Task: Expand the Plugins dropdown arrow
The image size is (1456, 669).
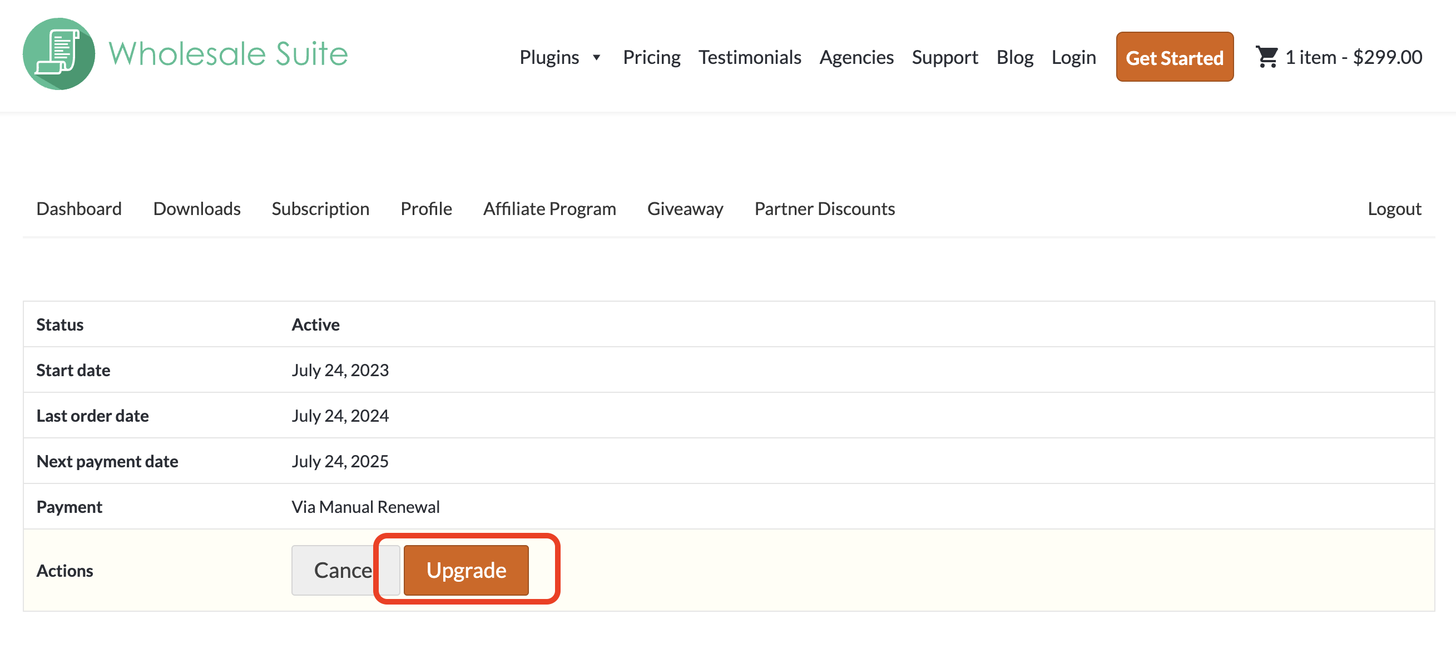Action: point(597,57)
